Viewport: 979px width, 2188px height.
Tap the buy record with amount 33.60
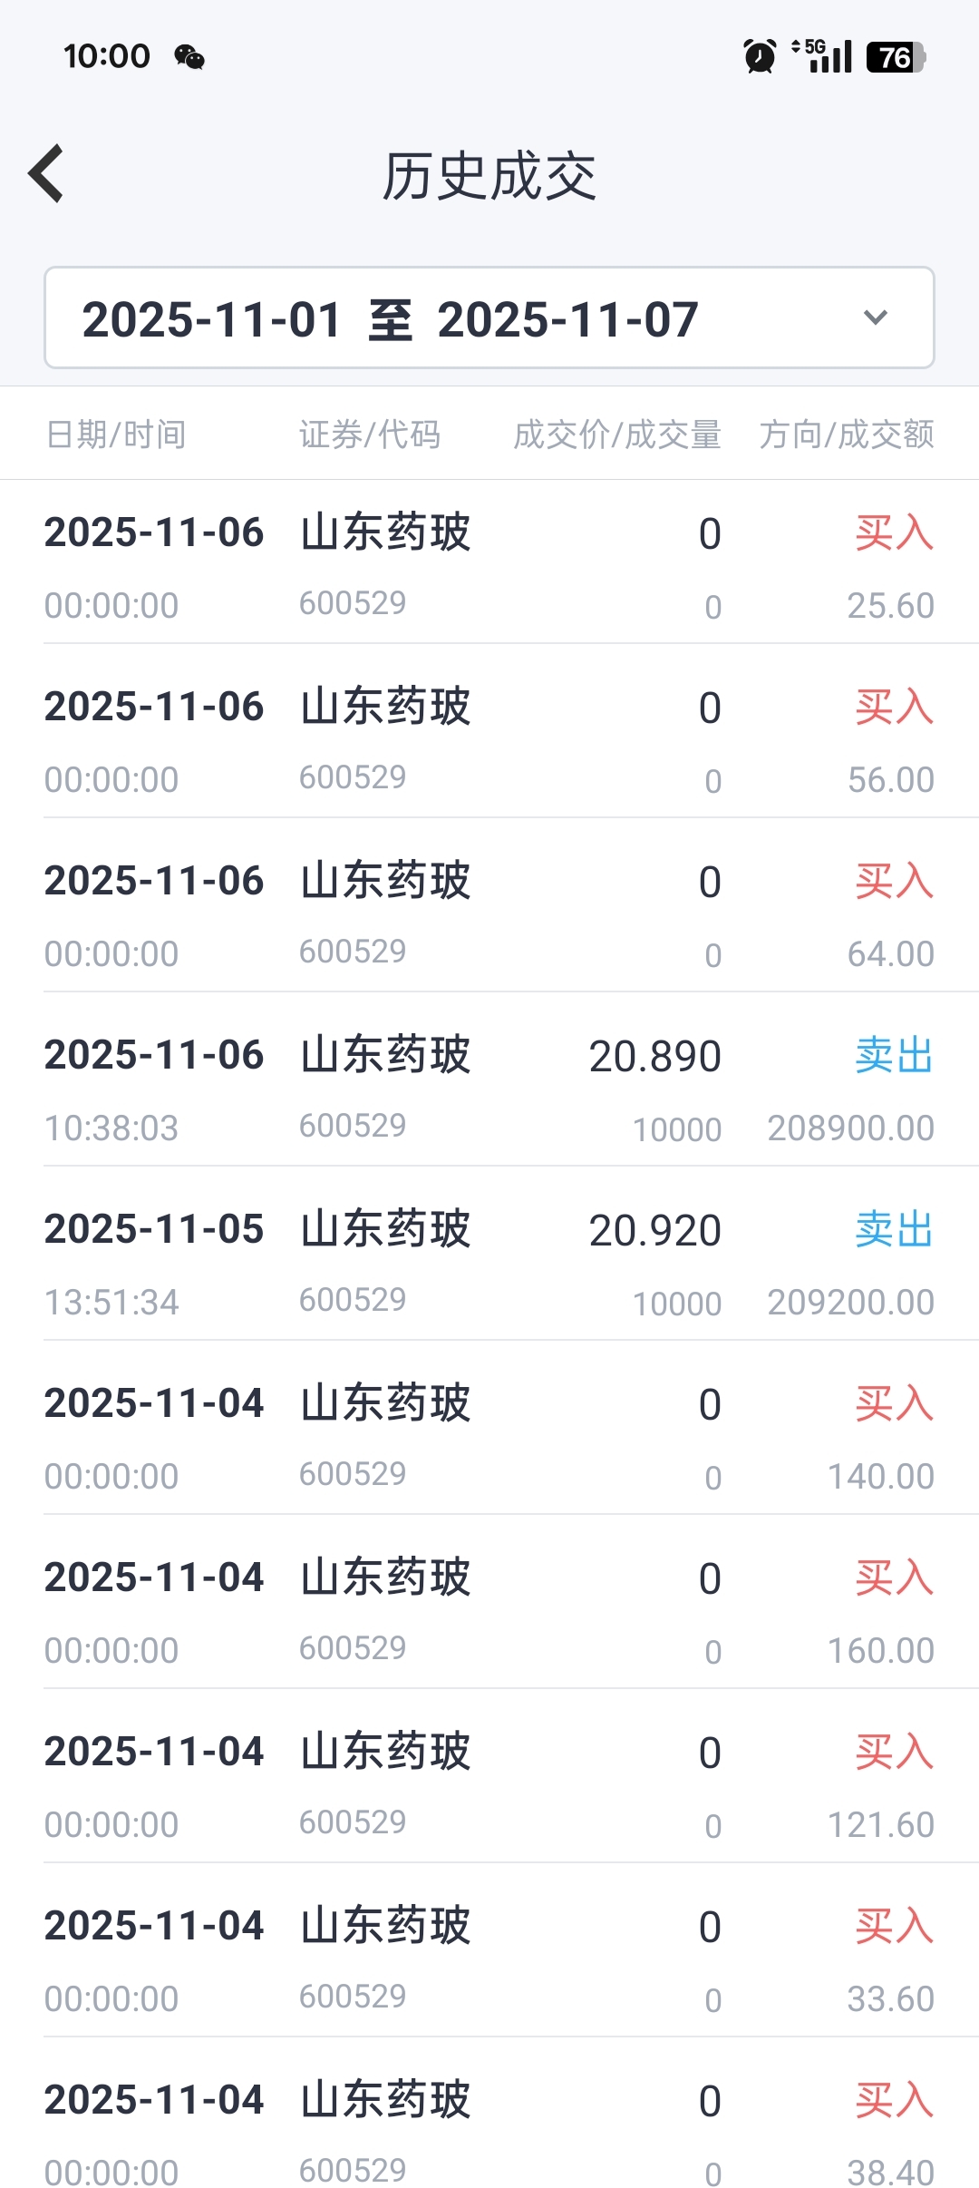coord(489,1960)
